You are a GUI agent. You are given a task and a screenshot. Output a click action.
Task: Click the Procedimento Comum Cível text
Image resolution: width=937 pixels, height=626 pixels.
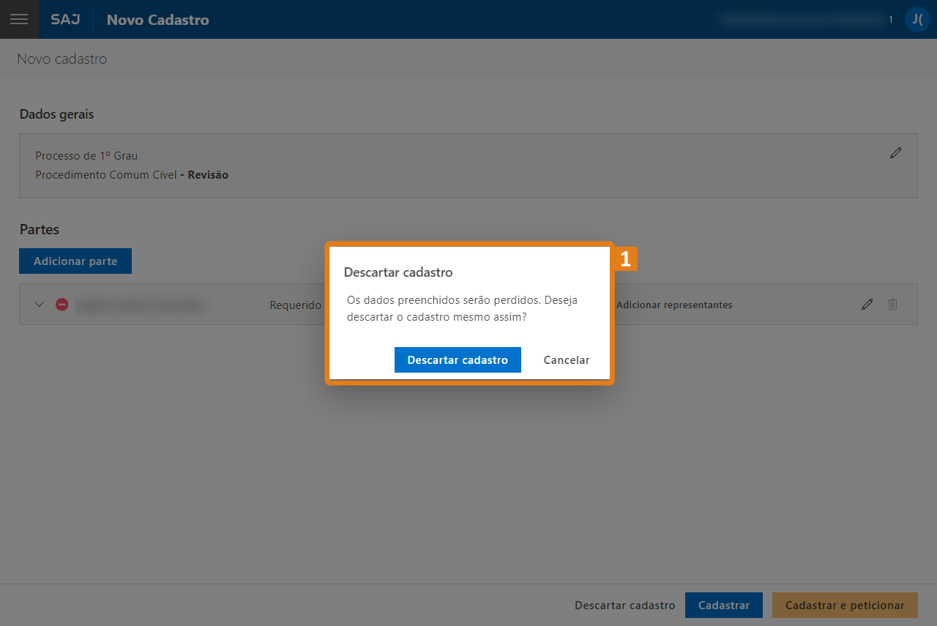point(106,175)
